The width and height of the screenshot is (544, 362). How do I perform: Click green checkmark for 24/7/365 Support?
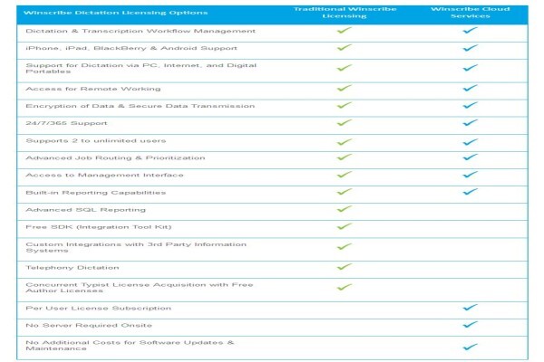click(x=345, y=123)
